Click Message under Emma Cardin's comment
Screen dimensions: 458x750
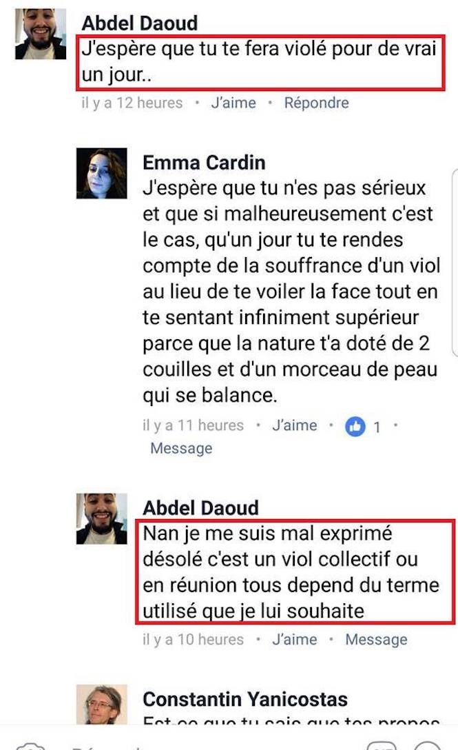click(x=181, y=448)
